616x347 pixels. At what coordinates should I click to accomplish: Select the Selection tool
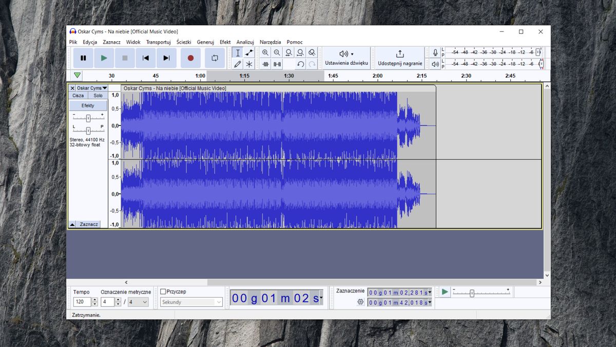point(238,52)
